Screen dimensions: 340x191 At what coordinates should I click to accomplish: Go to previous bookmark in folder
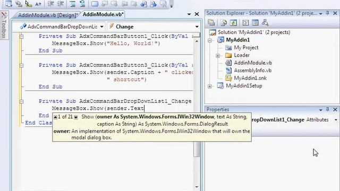click(124, 4)
